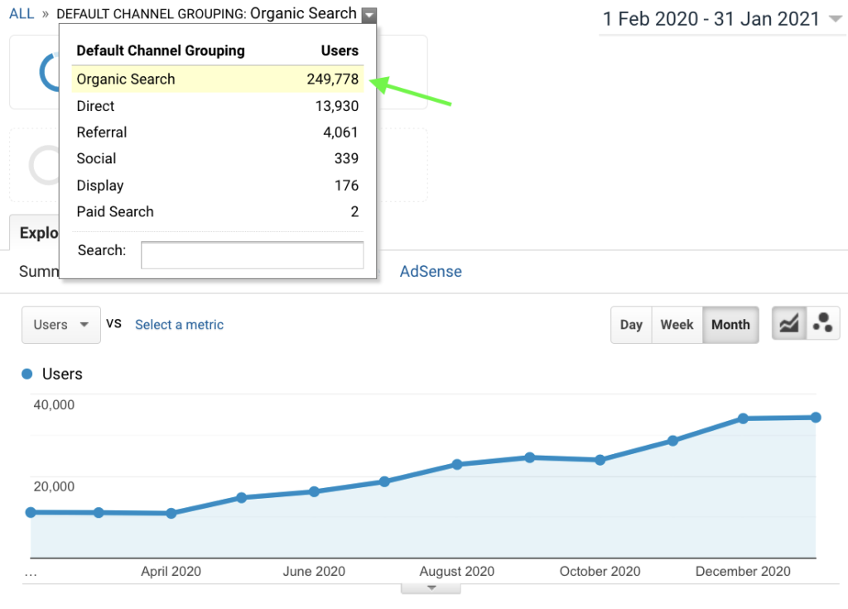The width and height of the screenshot is (848, 609).
Task: Pick Paid Search from channel list
Action: click(x=115, y=212)
